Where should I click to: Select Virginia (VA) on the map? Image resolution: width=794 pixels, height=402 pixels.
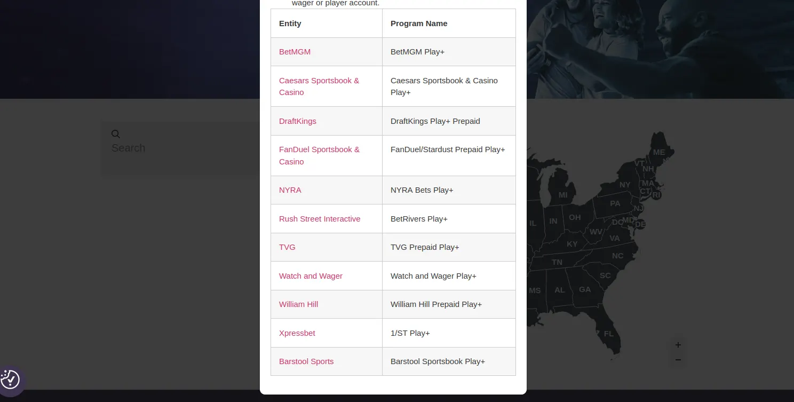(x=615, y=238)
